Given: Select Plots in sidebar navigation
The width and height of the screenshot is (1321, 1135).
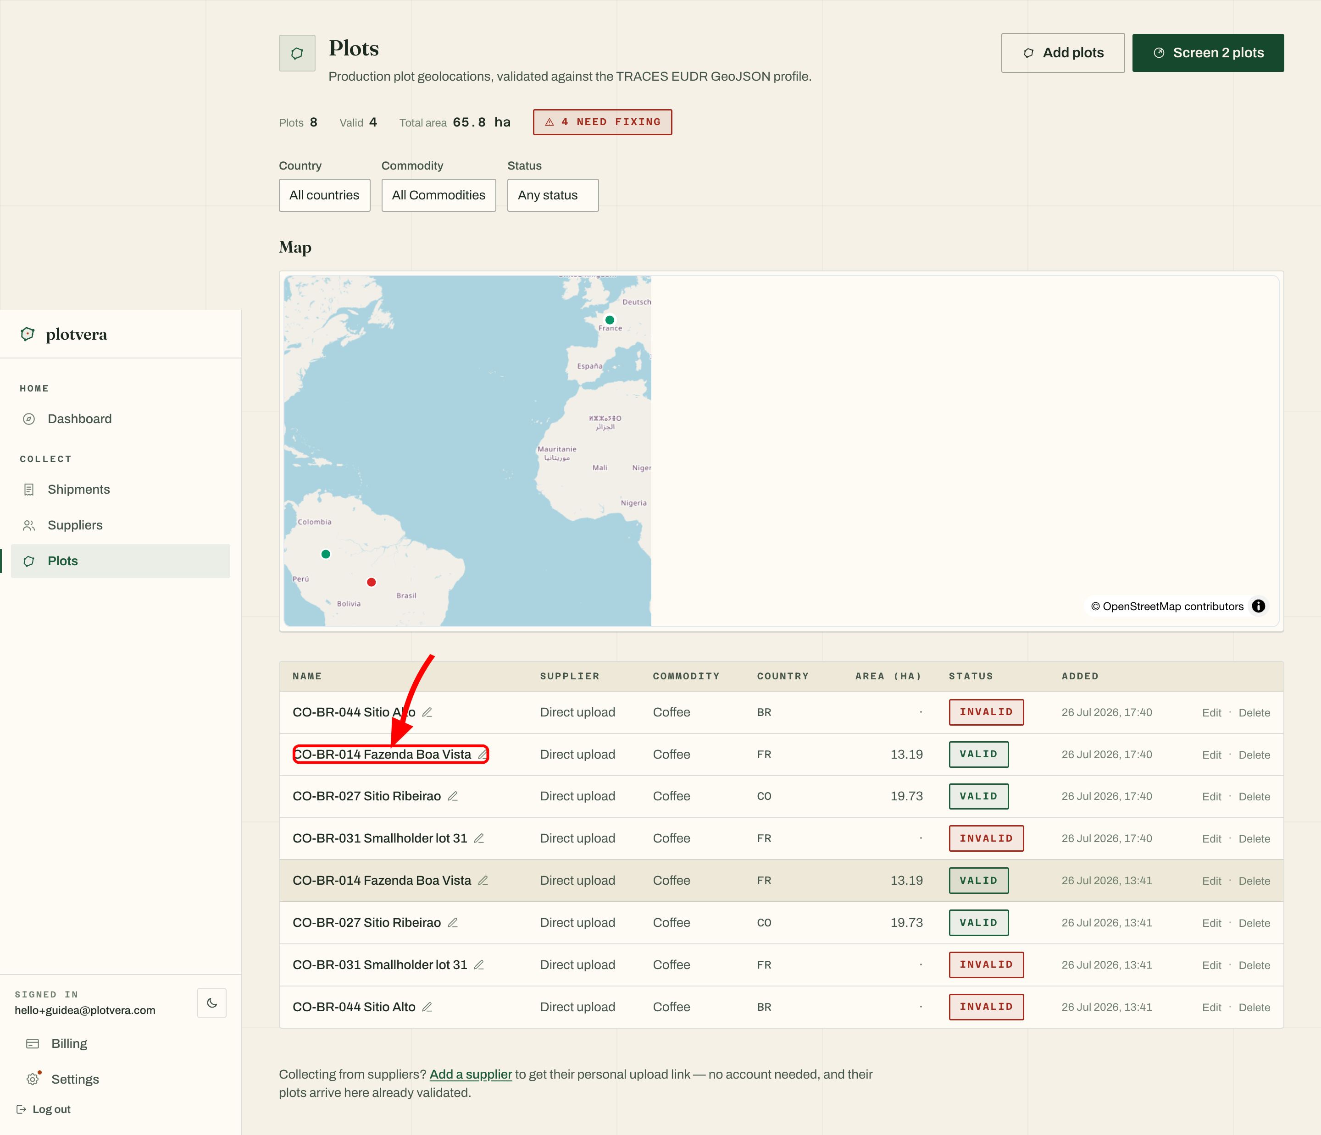Looking at the screenshot, I should [121, 561].
